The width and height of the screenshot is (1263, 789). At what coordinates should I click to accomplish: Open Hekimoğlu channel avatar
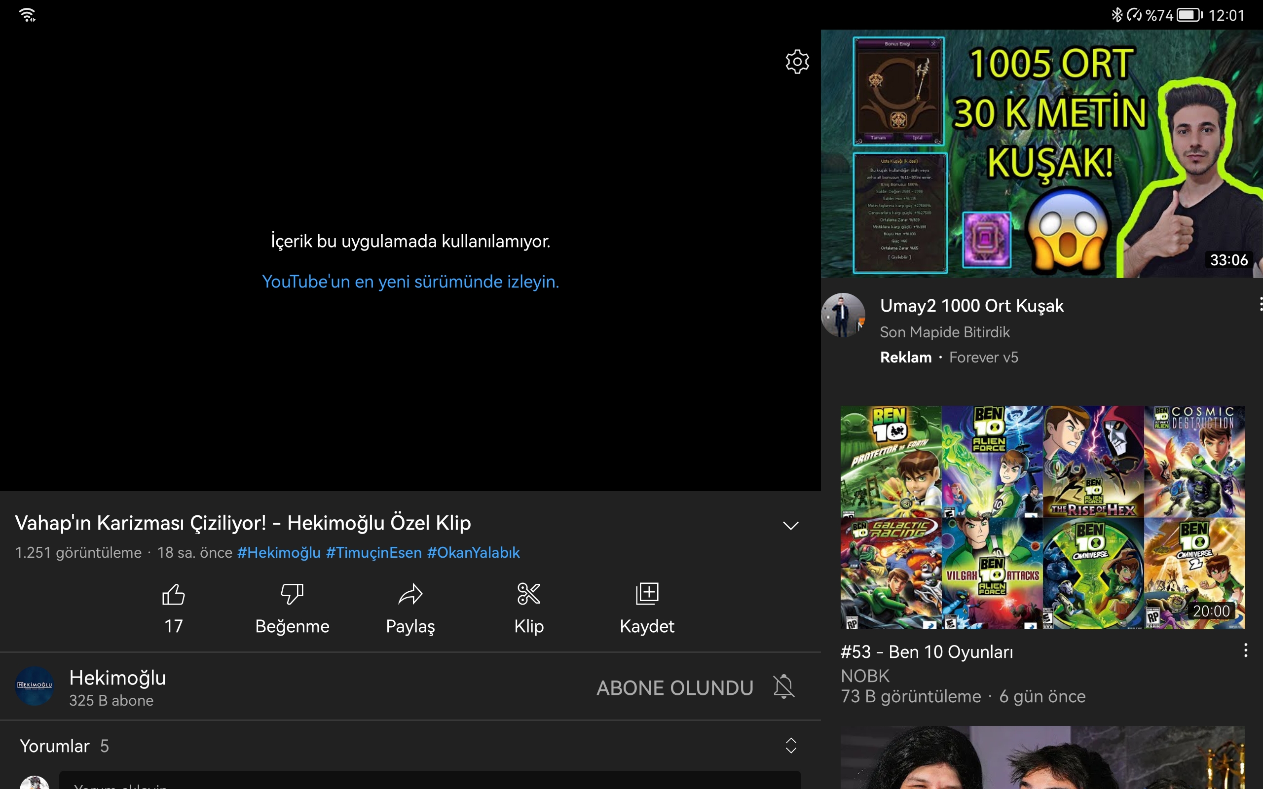point(35,685)
